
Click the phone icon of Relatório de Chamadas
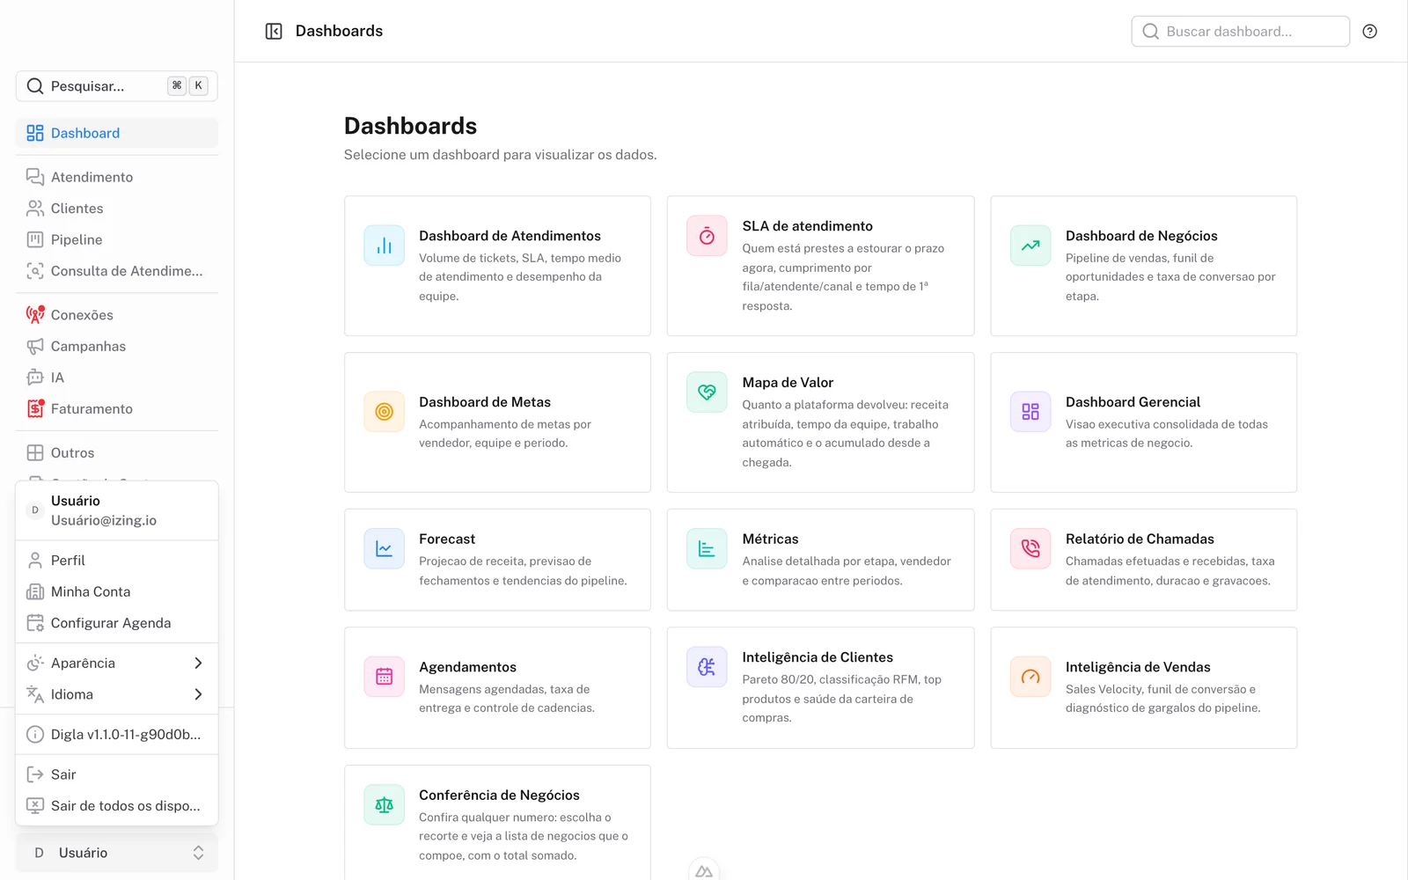pyautogui.click(x=1030, y=549)
